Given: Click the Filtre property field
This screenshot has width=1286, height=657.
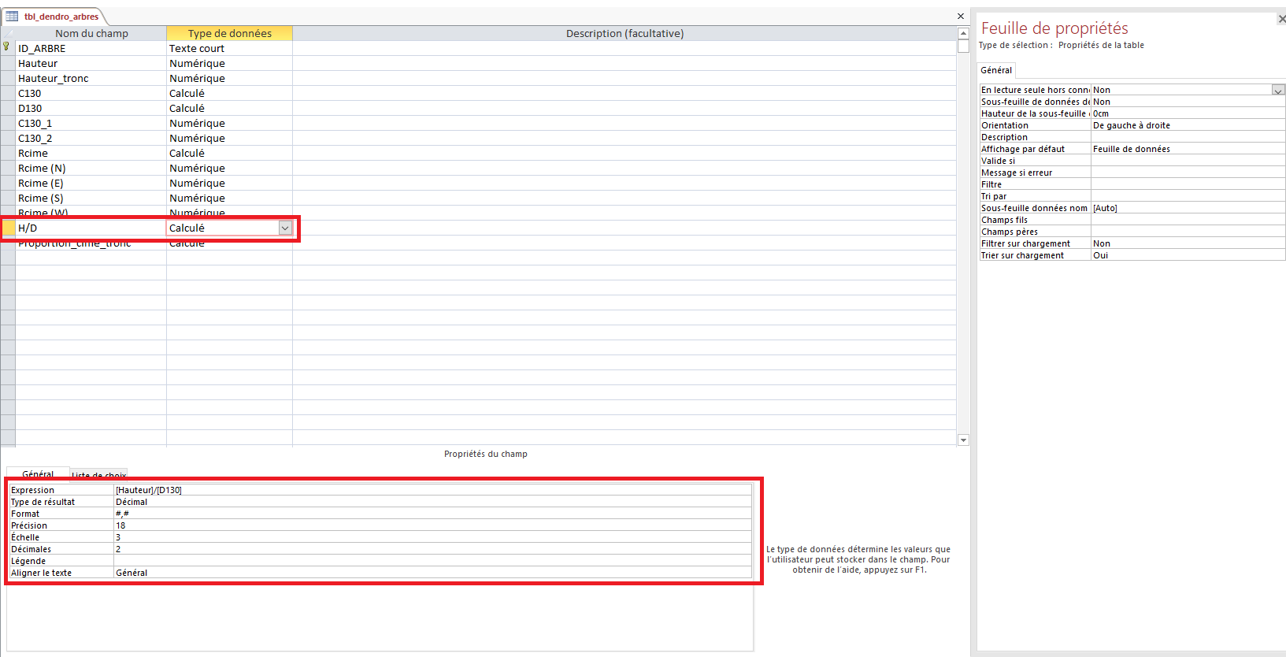Looking at the screenshot, I should click(x=1188, y=184).
